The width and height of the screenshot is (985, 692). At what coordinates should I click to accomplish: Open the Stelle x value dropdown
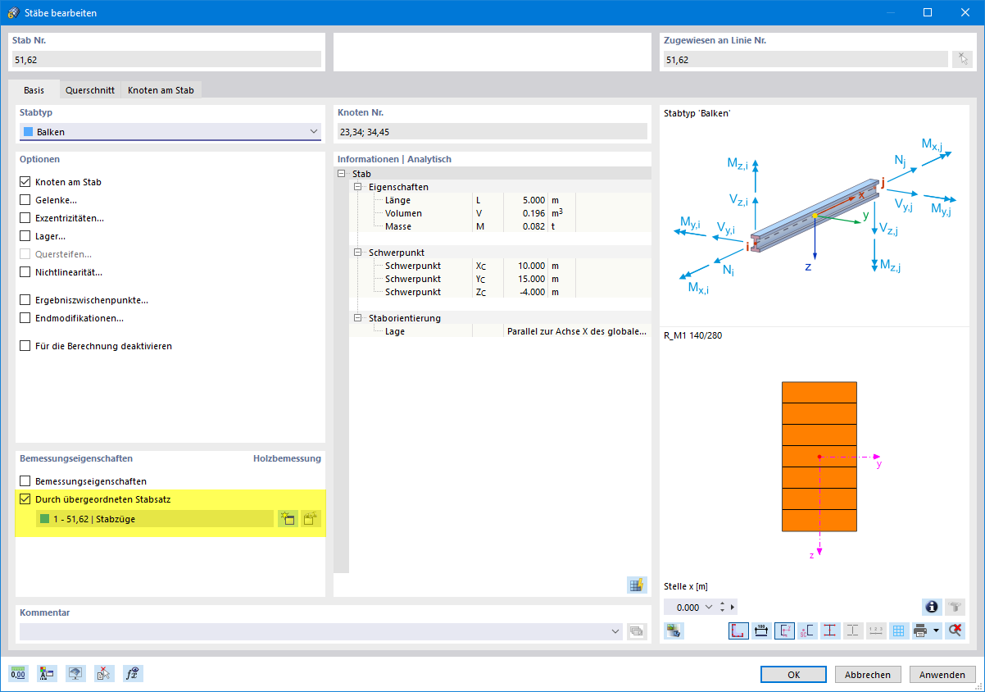click(708, 608)
